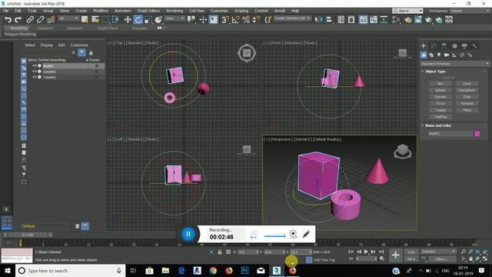
Task: Click the Play Animation button
Action: coord(366,252)
